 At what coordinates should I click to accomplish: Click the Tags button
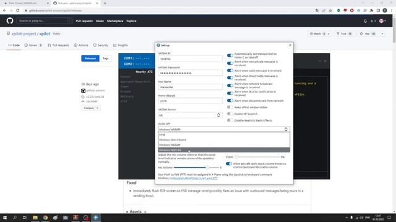[x=106, y=59]
